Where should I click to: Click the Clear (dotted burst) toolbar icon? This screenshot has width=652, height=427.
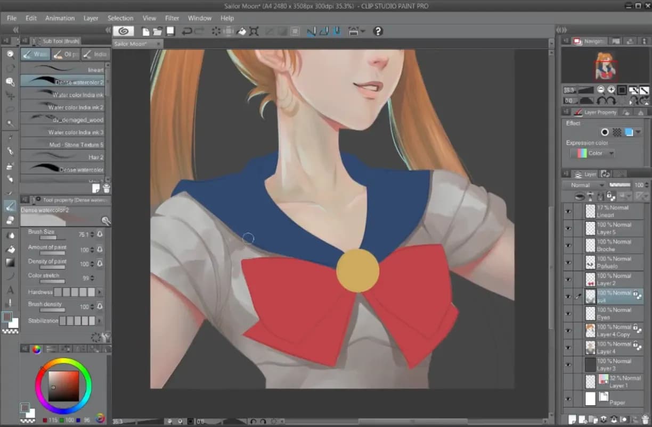(x=216, y=31)
